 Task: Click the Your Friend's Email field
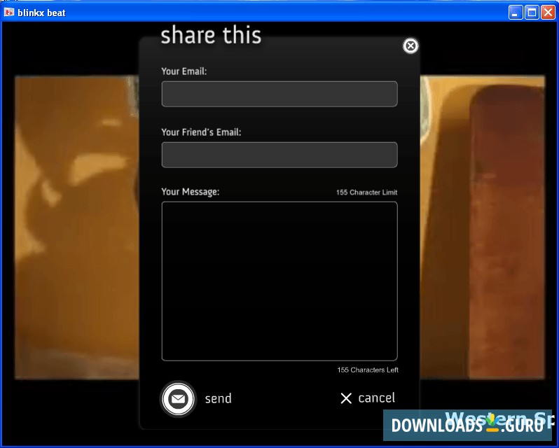tap(279, 155)
